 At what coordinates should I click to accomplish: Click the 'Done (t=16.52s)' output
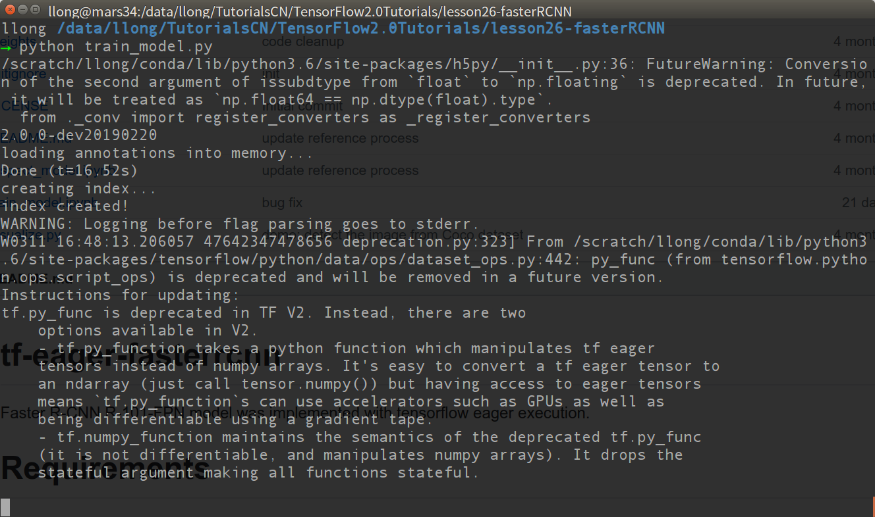(69, 171)
